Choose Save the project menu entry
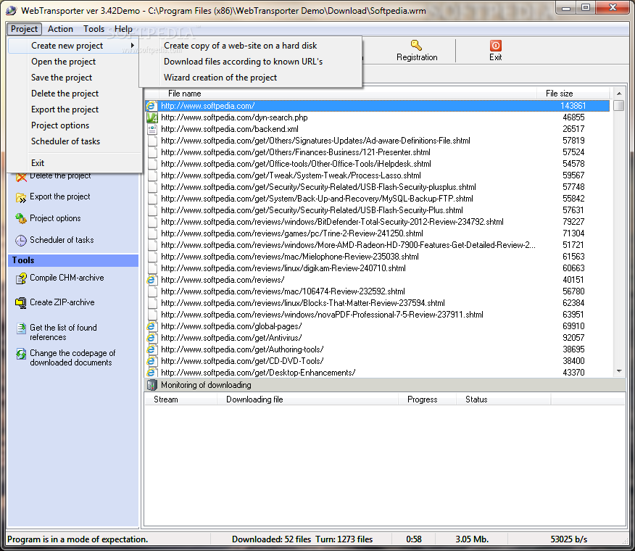 coord(74,78)
